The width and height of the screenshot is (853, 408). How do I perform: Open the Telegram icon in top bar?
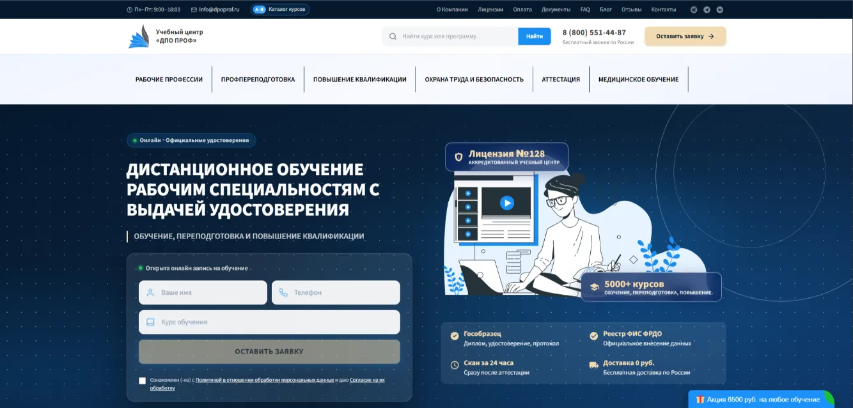click(707, 10)
